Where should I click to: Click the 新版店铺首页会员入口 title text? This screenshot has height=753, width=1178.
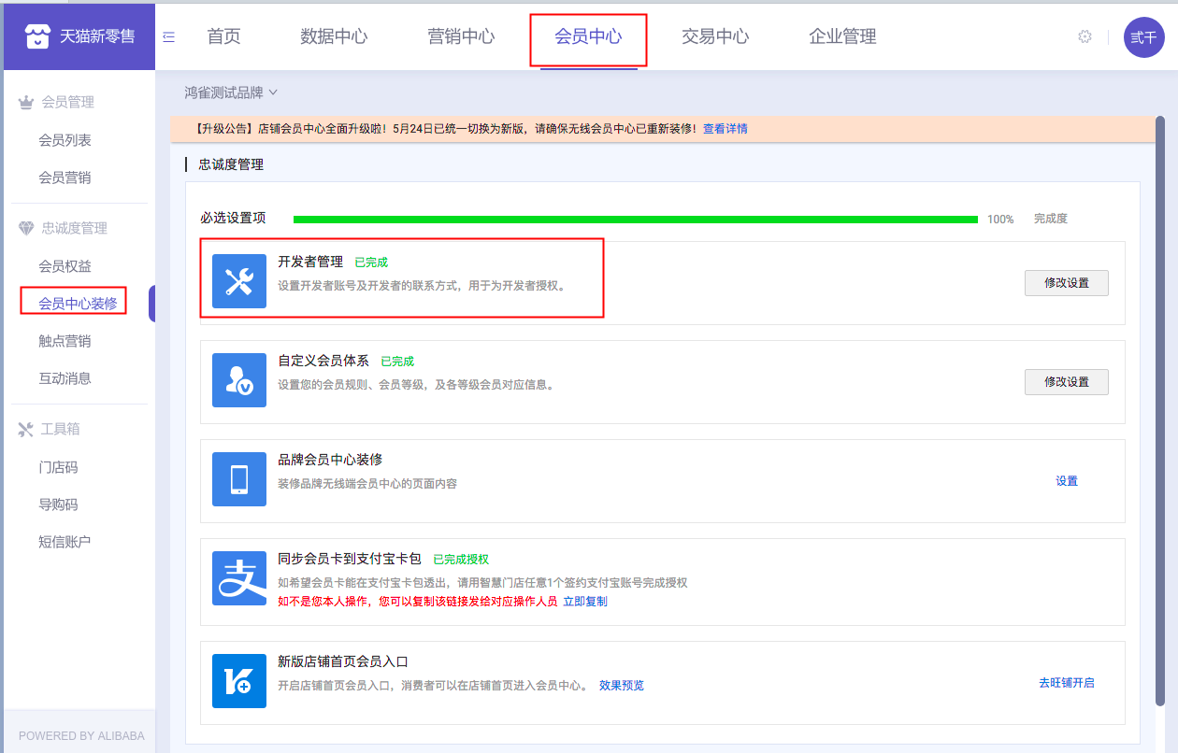(x=343, y=661)
